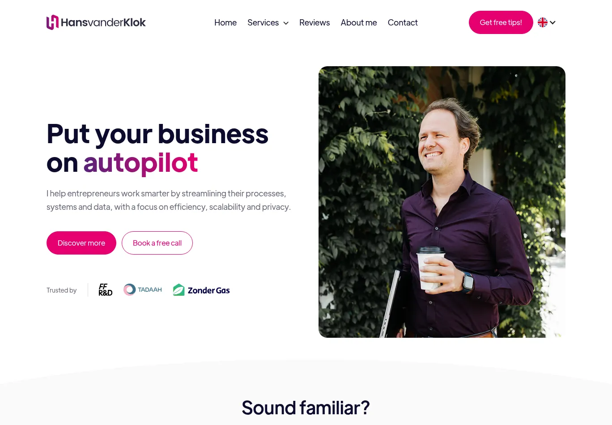Click the Sound familiar? heading

click(x=306, y=408)
